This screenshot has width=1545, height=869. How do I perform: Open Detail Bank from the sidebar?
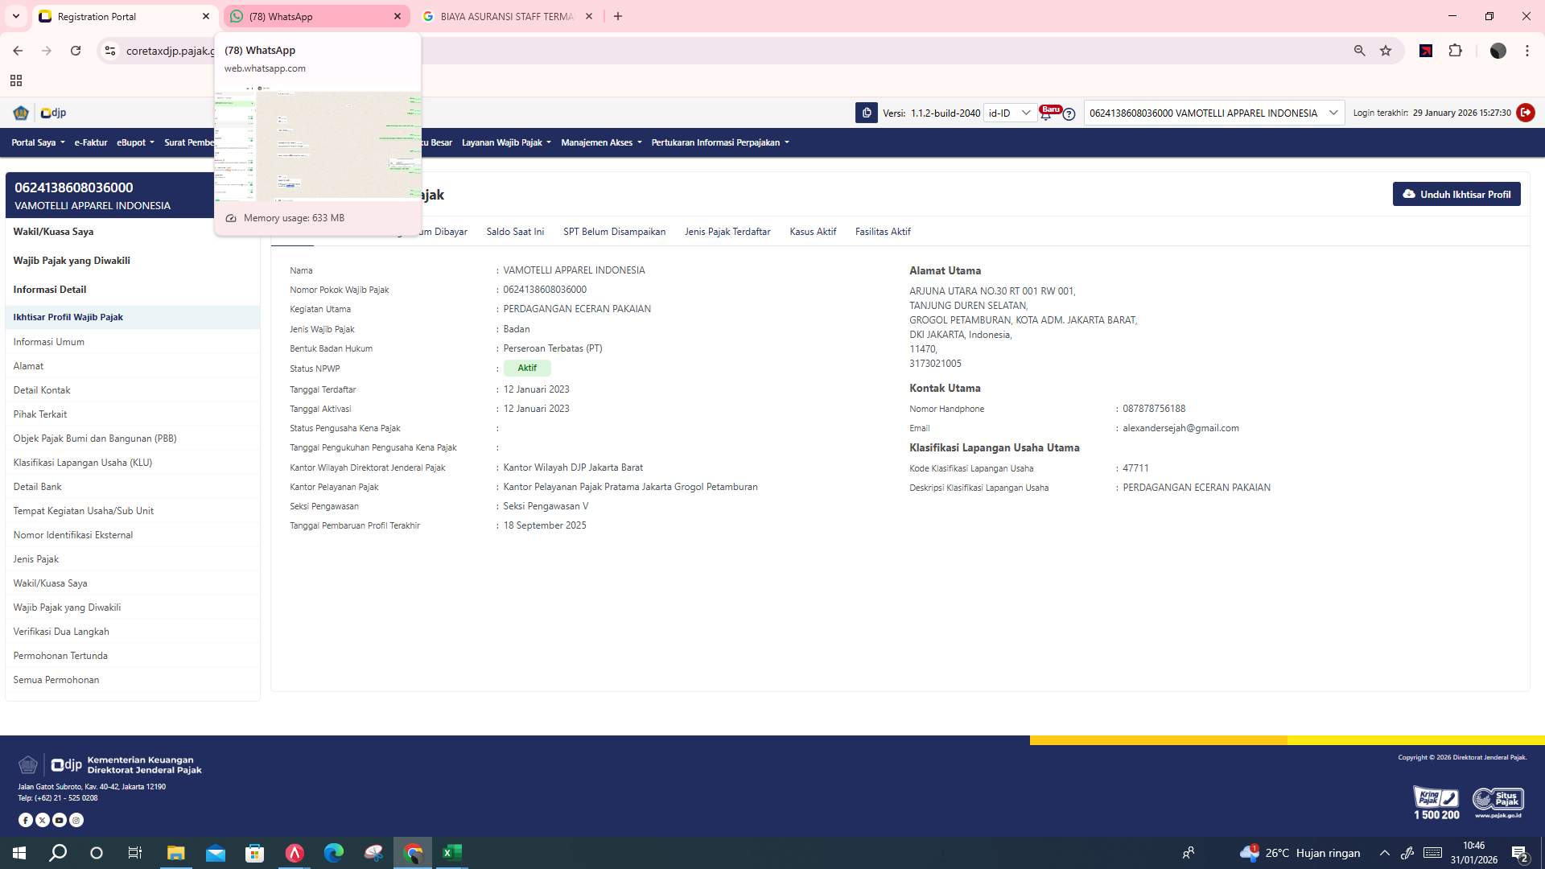point(38,487)
